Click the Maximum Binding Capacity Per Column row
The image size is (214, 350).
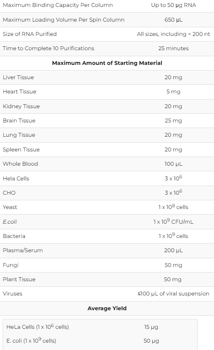(x=107, y=5)
